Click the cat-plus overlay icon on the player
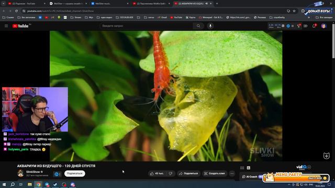This screenshot has width=335, height=188. pyautogui.click(x=327, y=156)
